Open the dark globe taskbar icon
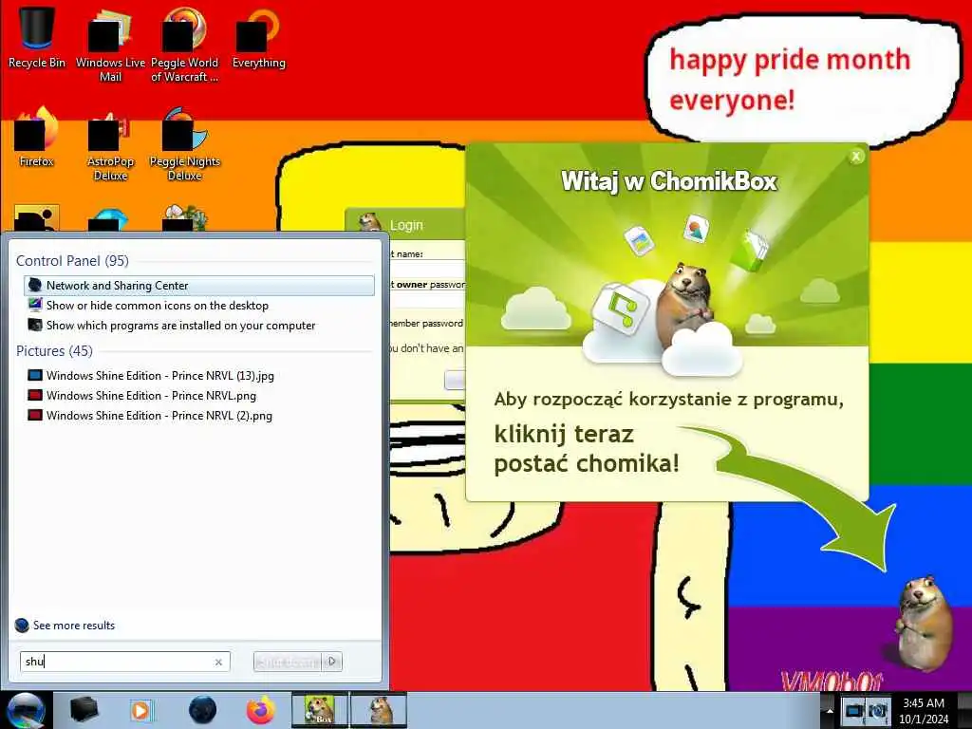The width and height of the screenshot is (972, 729). click(203, 710)
